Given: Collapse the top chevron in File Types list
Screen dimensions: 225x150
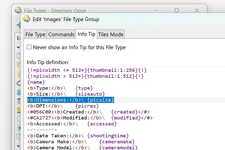Looking at the screenshot, I should (x=18, y=47).
